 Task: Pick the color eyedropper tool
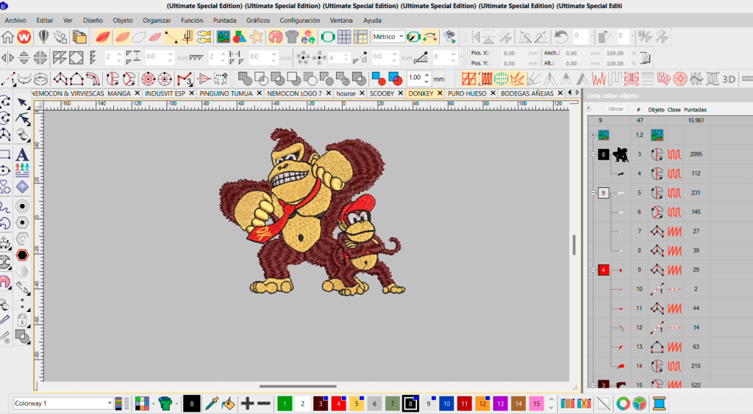point(212,403)
